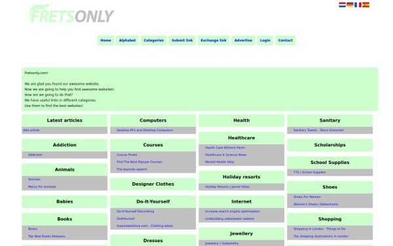Open the Categories nav item
The width and height of the screenshot is (393, 246).
(x=154, y=41)
